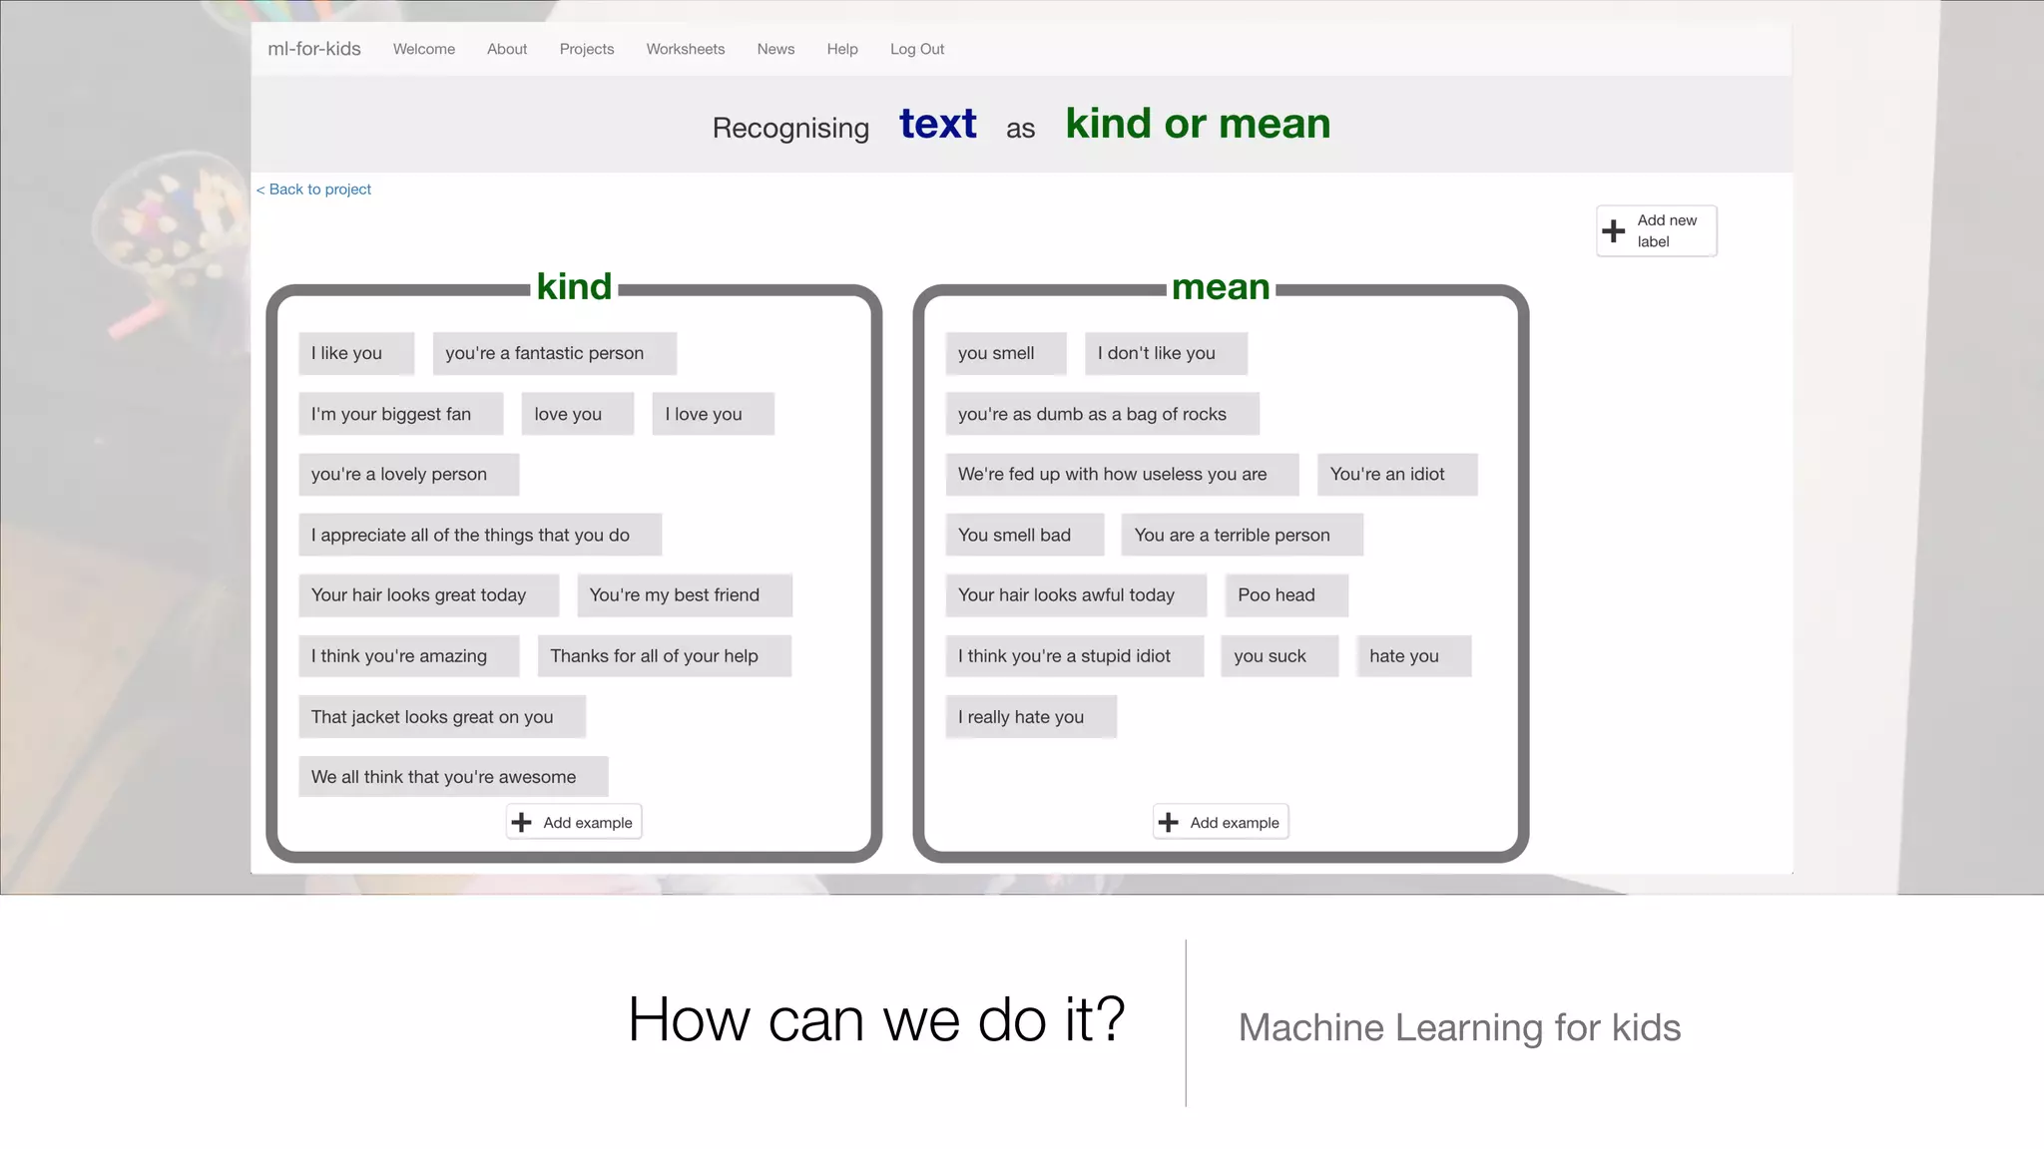
Task: Click the blue 'text' word in header
Action: [x=937, y=124]
